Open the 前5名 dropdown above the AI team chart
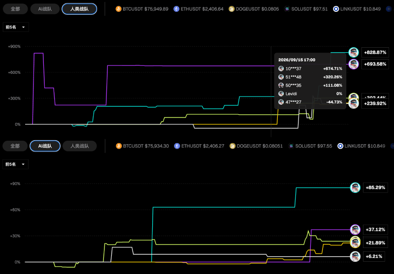The image size is (394, 274). point(16,164)
